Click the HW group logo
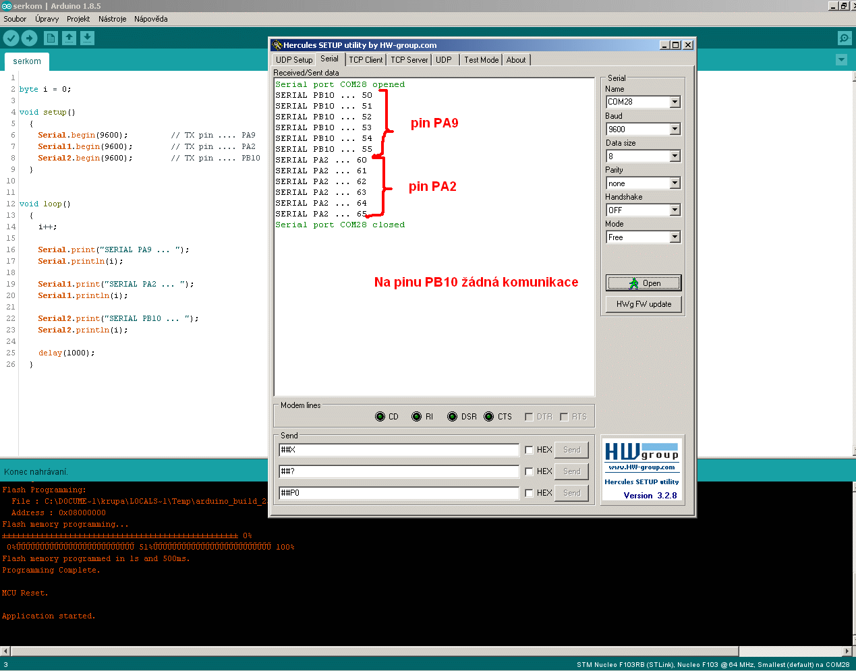Image resolution: width=856 pixels, height=671 pixels. 641,452
